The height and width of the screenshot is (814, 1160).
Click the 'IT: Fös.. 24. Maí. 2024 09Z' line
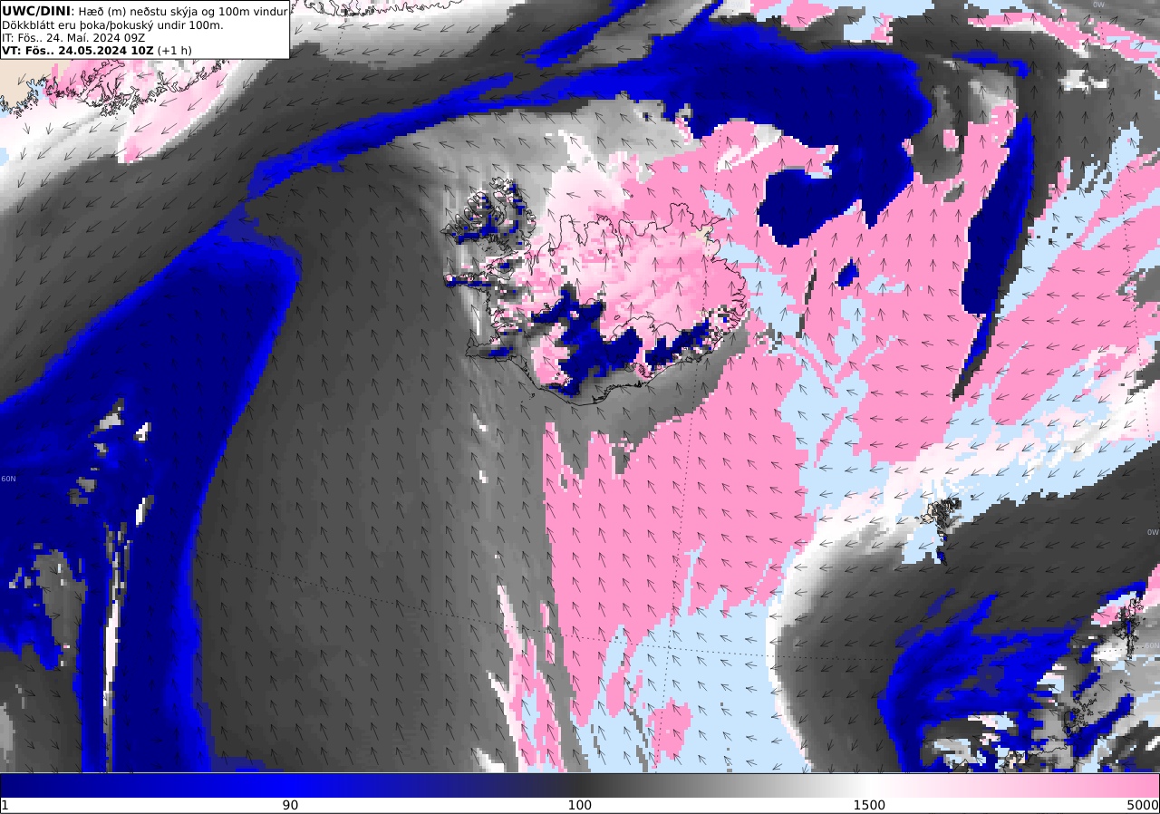[x=74, y=37]
